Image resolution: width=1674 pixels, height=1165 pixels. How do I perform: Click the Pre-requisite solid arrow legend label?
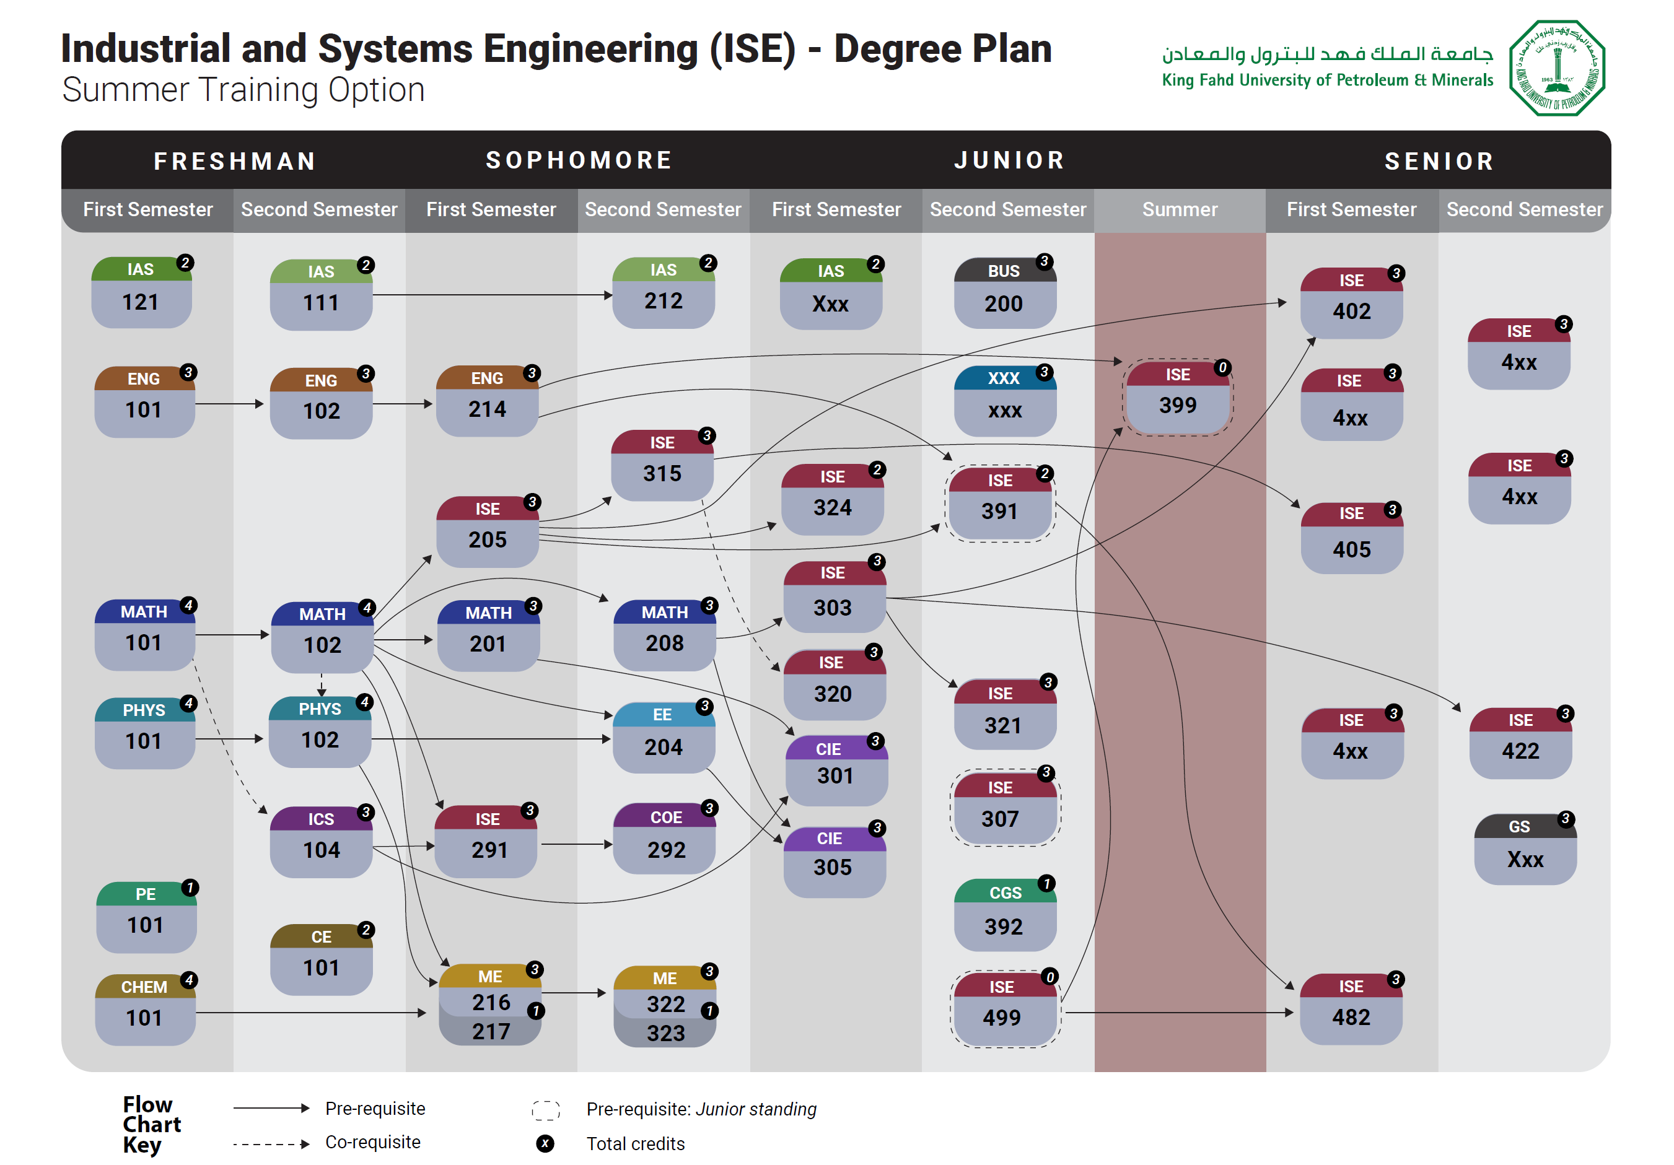click(x=375, y=1108)
